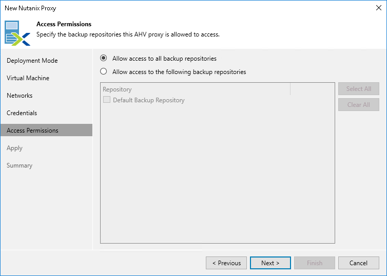387x276 pixels.
Task: Open the Summary step
Action: pyautogui.click(x=20, y=165)
